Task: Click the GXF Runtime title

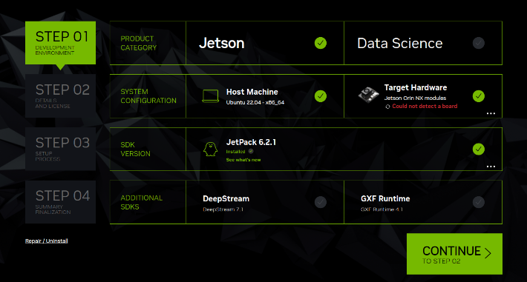Action: (x=385, y=198)
